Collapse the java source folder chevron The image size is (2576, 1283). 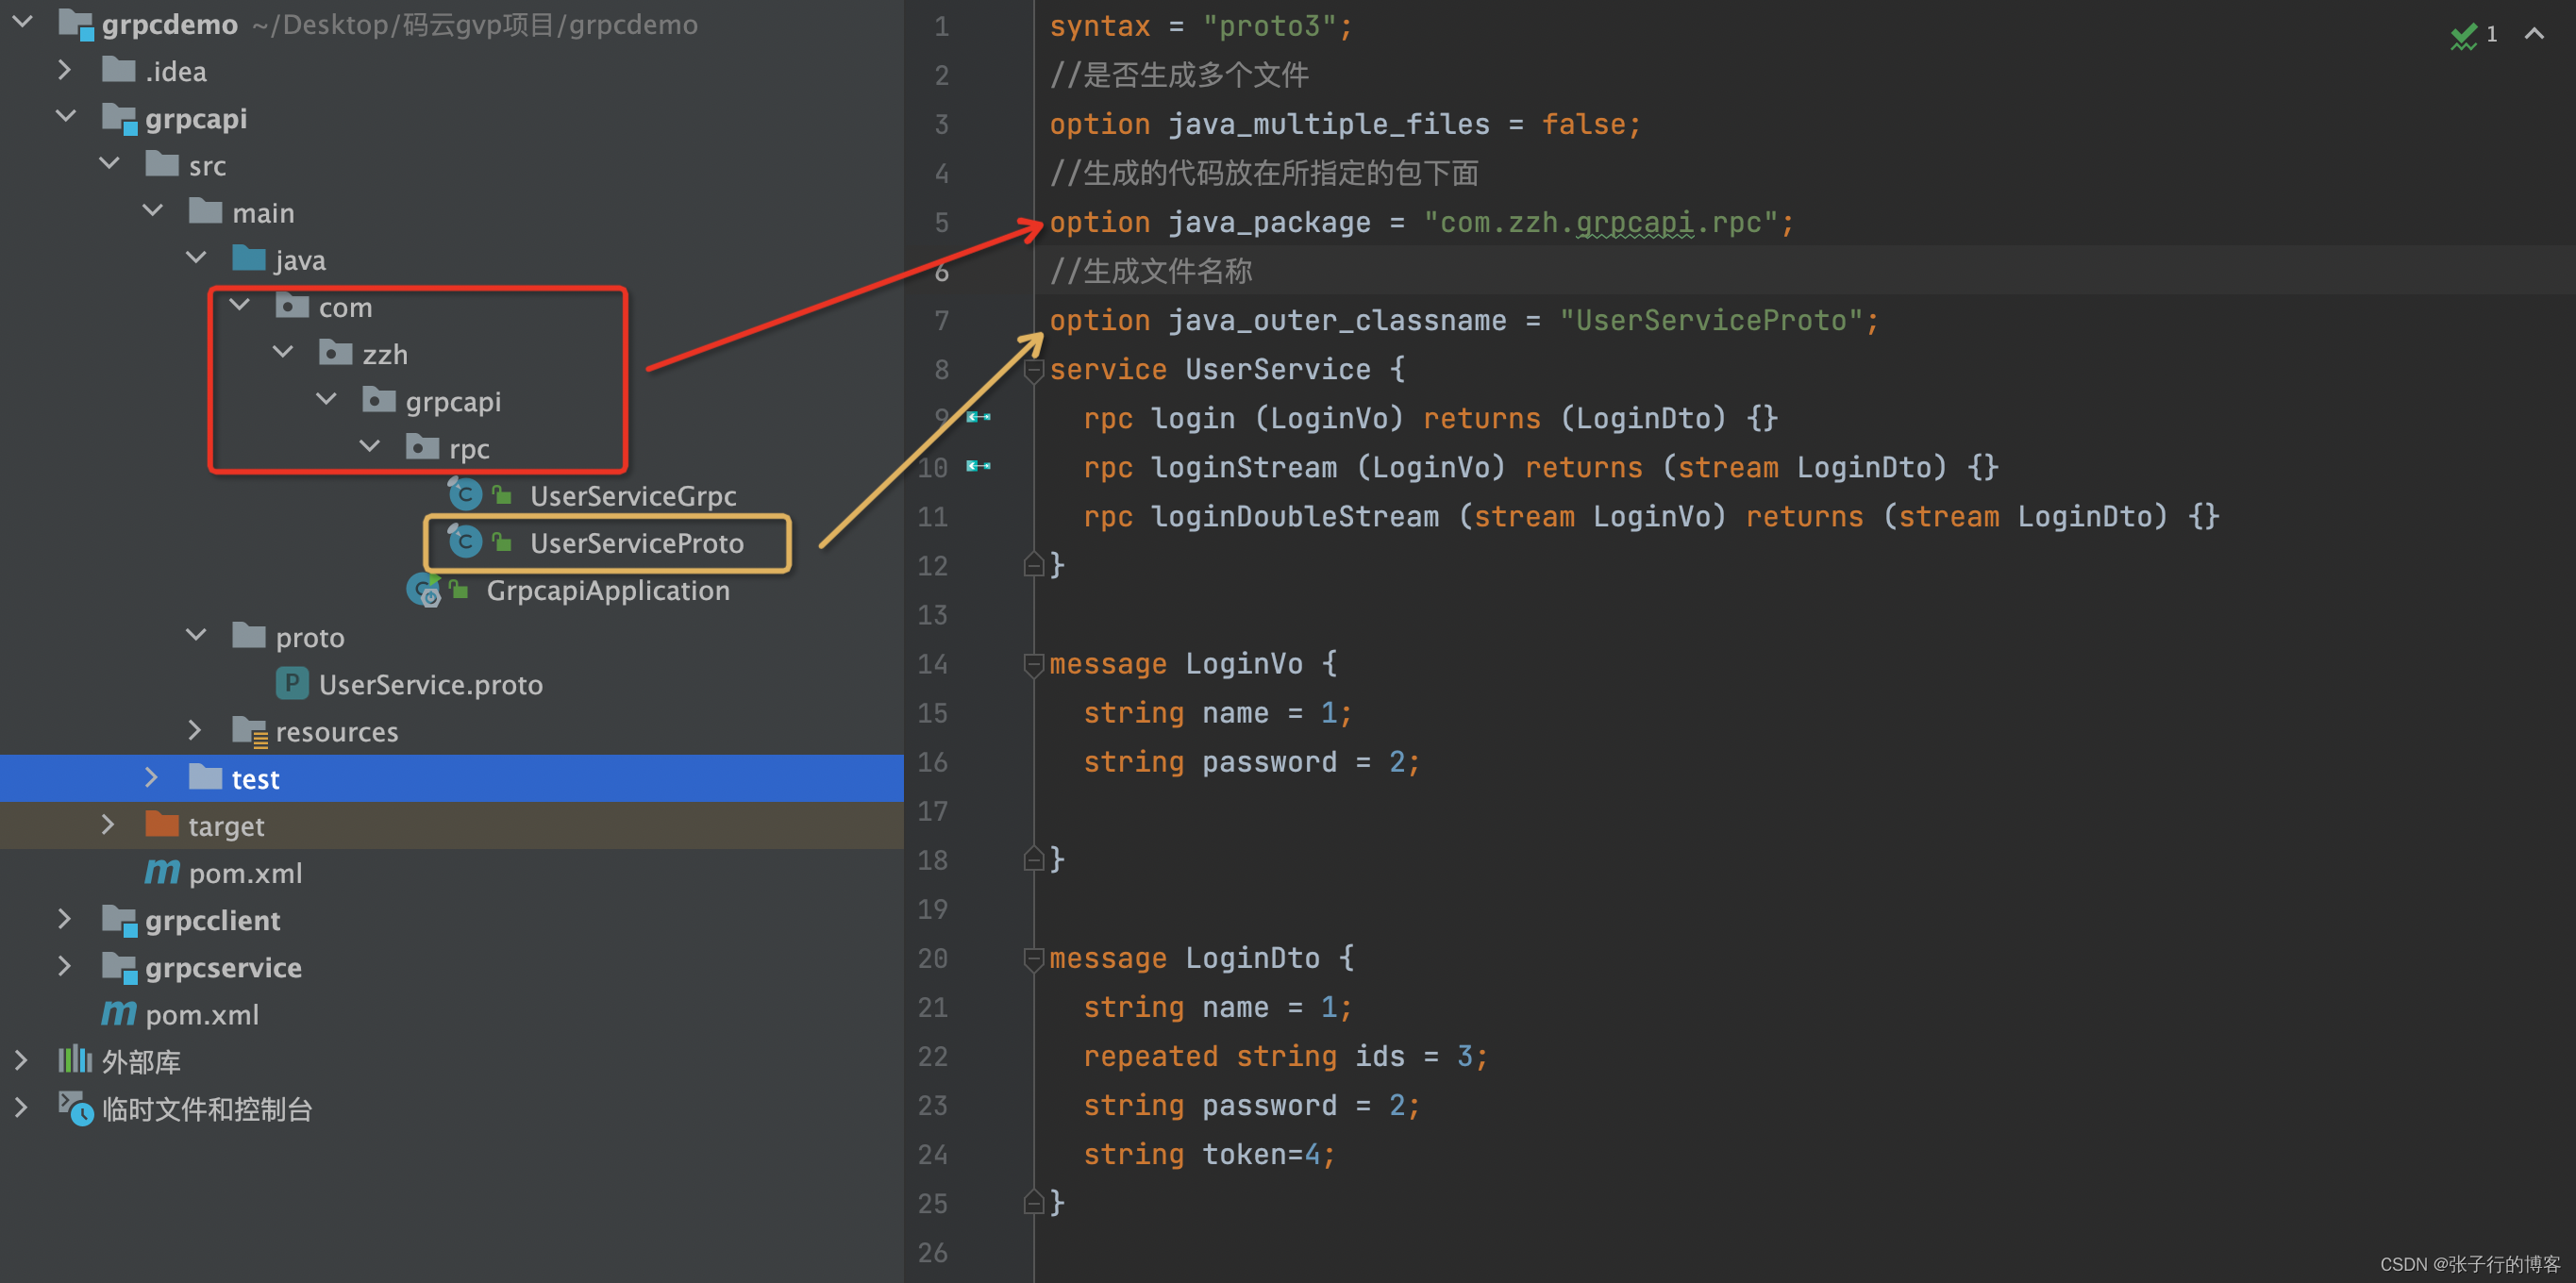tap(196, 258)
